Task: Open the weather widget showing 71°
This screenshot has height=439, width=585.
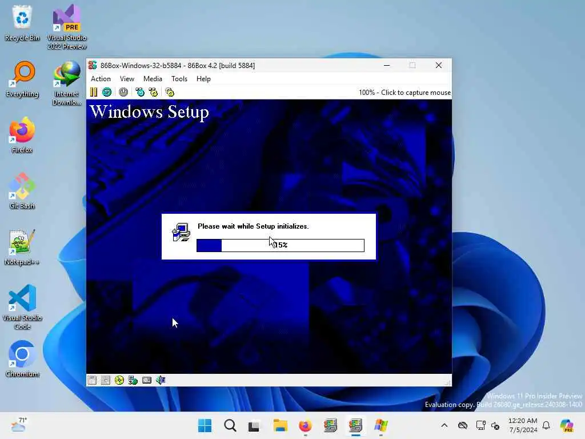Action: click(x=18, y=425)
